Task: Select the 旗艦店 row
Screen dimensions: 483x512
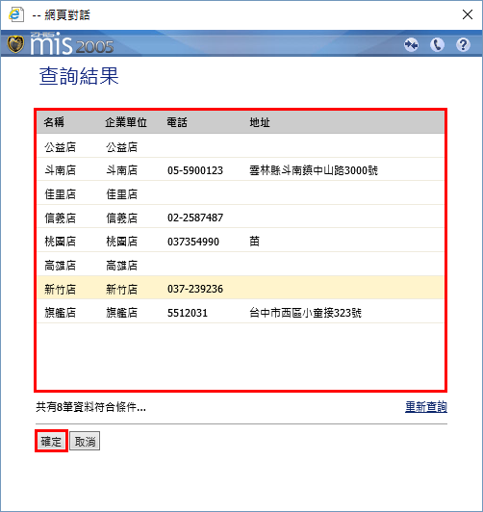Action: tap(241, 312)
